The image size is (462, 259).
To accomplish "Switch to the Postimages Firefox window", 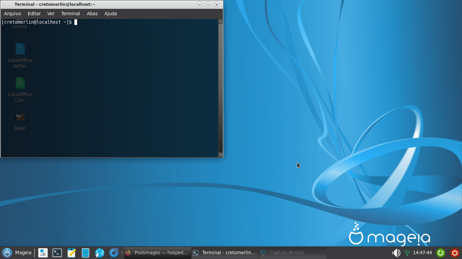I will [157, 253].
